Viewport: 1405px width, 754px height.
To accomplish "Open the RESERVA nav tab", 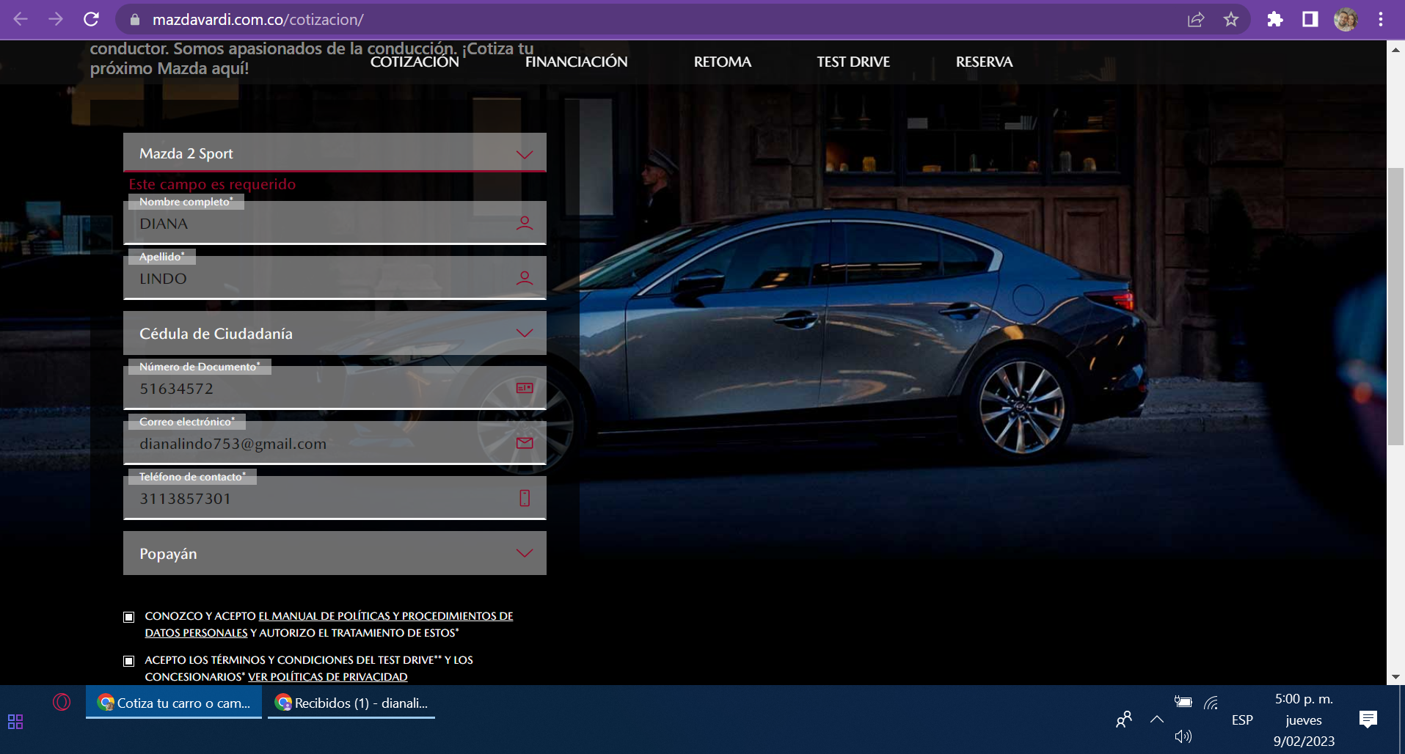I will coord(984,62).
